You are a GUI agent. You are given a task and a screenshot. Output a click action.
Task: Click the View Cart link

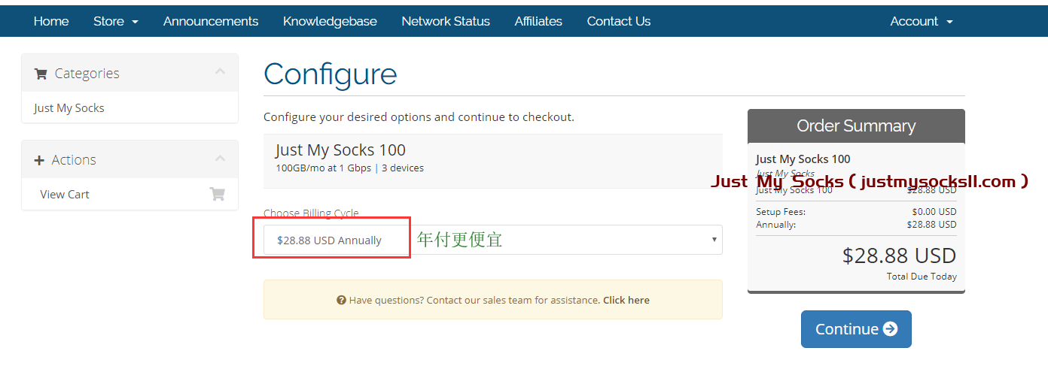[x=65, y=195]
